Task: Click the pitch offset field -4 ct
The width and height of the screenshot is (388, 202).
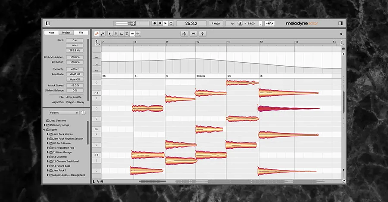Action: coord(75,46)
